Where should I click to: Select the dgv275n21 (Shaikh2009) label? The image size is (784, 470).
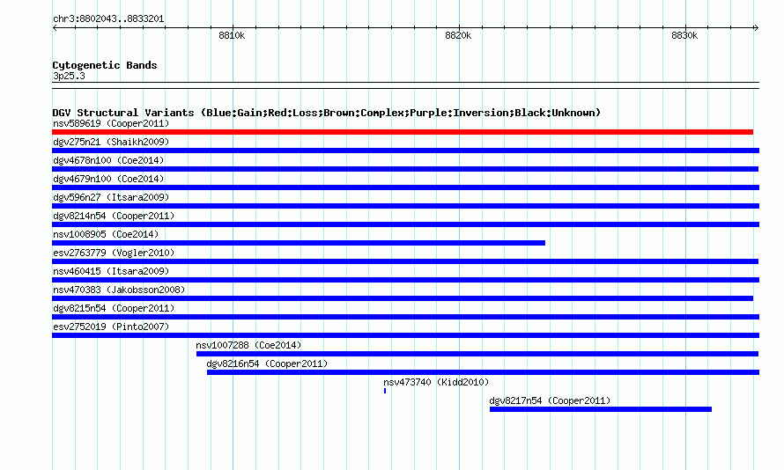[111, 142]
